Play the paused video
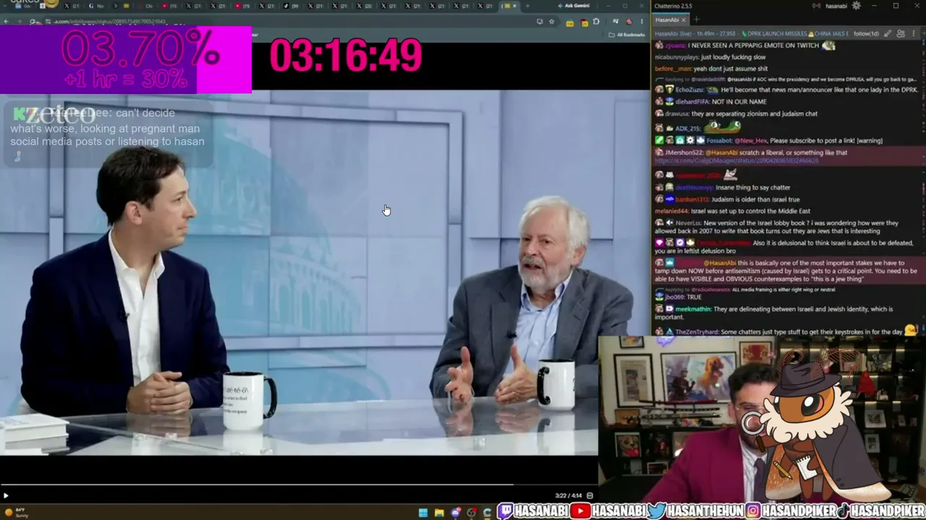This screenshot has height=520, width=926. coord(6,495)
